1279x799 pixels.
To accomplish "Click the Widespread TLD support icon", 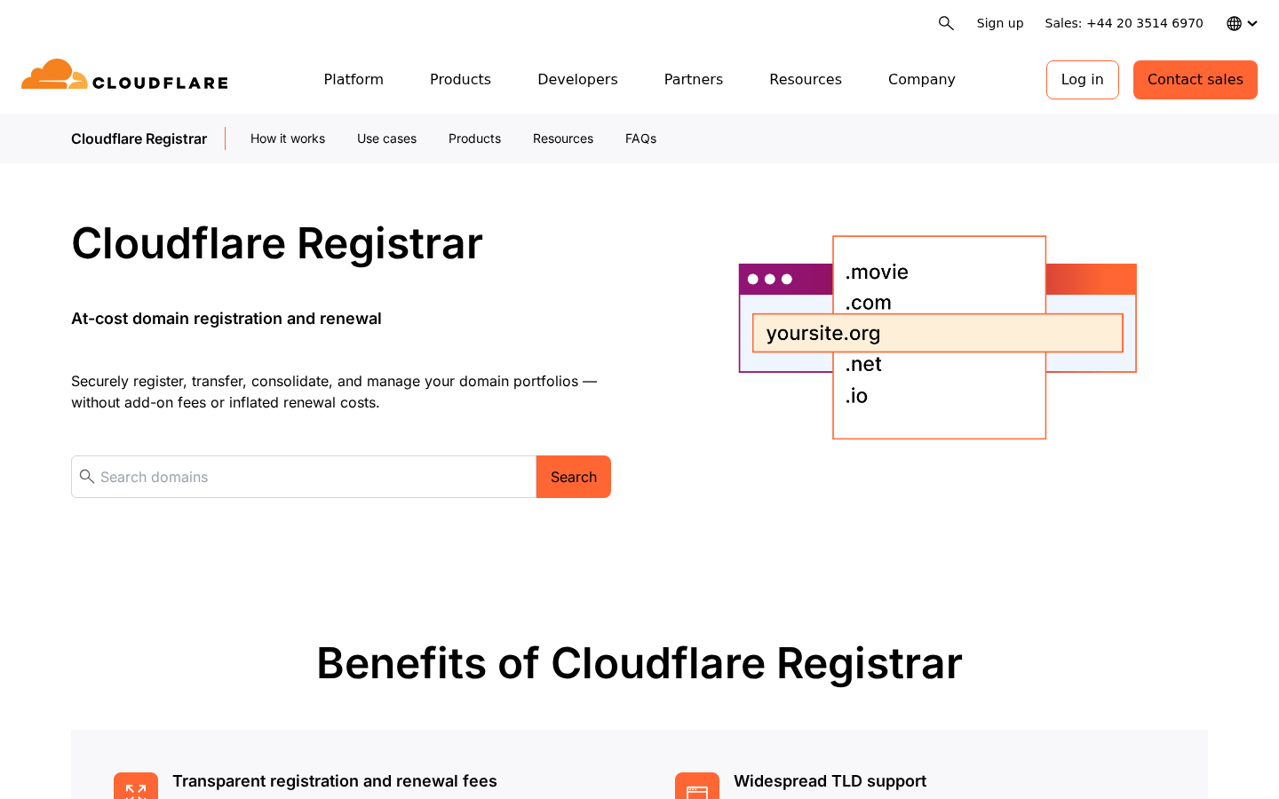I will pos(697,786).
